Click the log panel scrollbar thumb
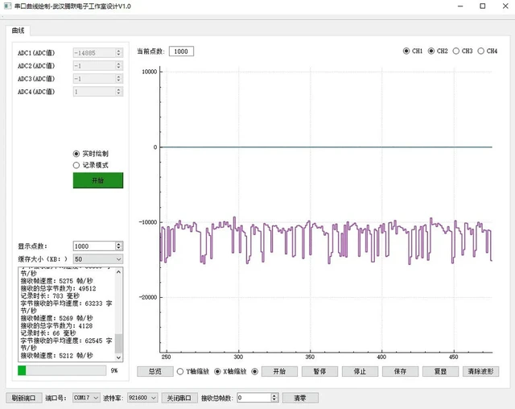The height and width of the screenshot is (409, 515). [x=118, y=343]
